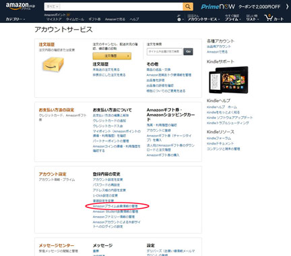Open the 1-Click設定の変更 link

105,195
